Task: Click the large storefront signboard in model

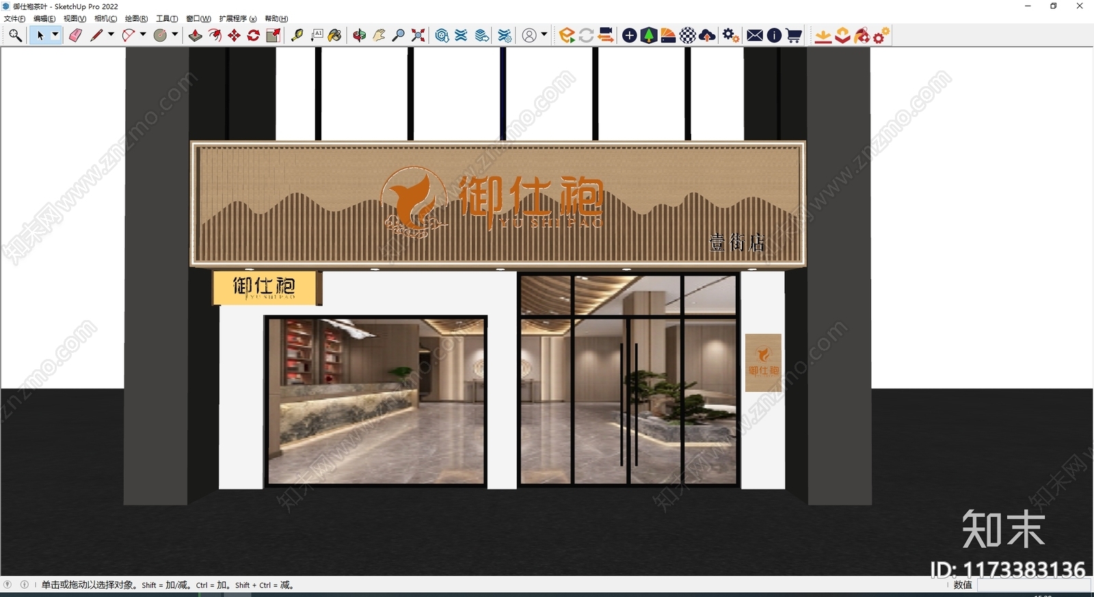Action: (x=498, y=204)
